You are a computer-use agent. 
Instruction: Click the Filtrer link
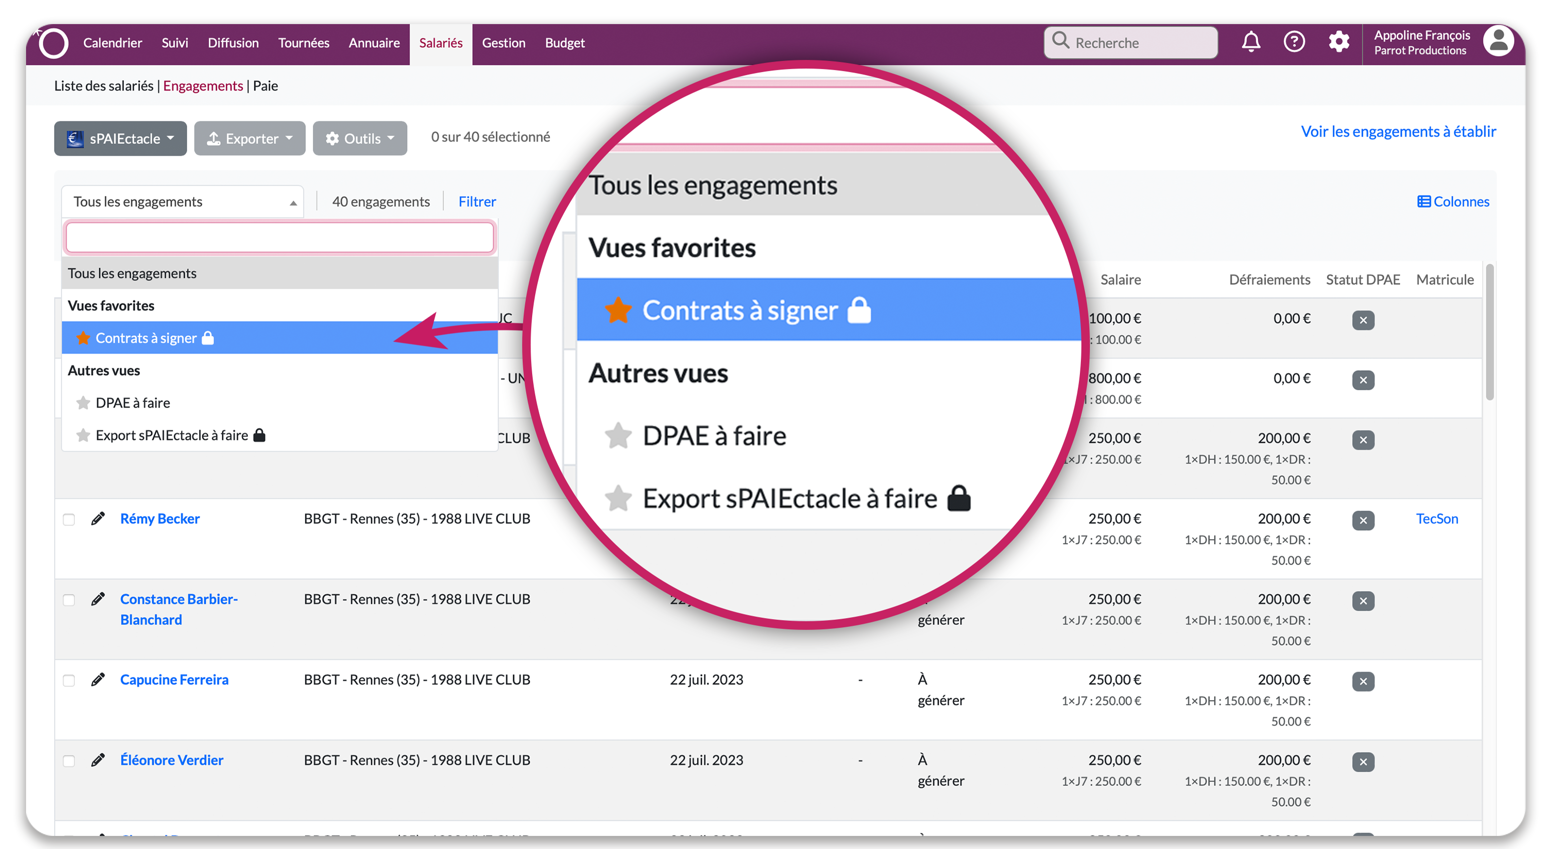click(477, 201)
